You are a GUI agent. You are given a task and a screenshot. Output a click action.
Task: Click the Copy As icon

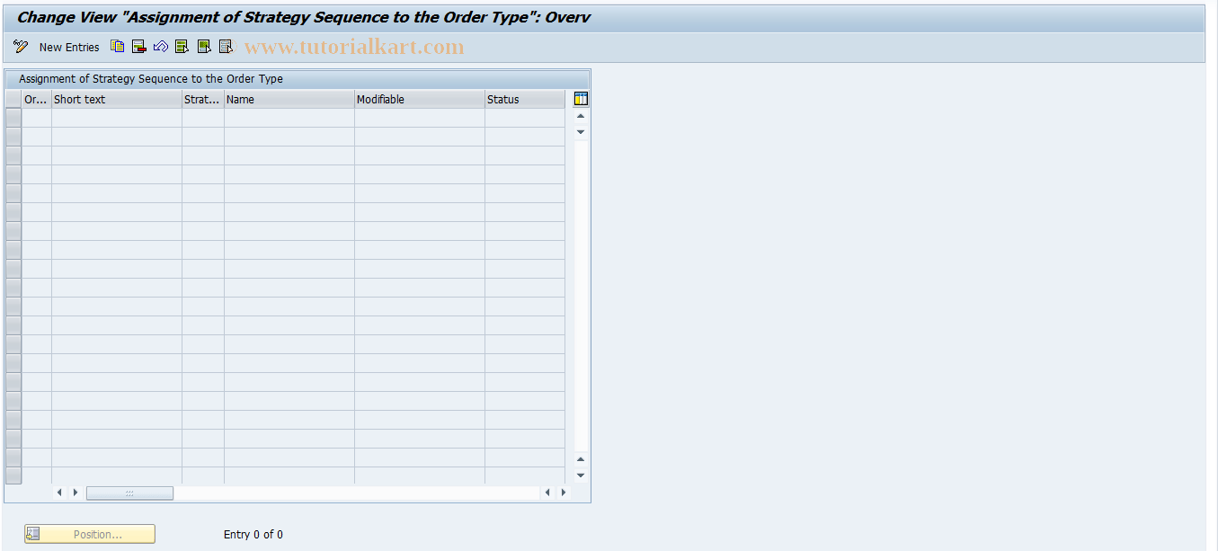click(117, 46)
